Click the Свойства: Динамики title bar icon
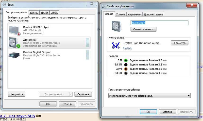203x121 pixels. 103,6
